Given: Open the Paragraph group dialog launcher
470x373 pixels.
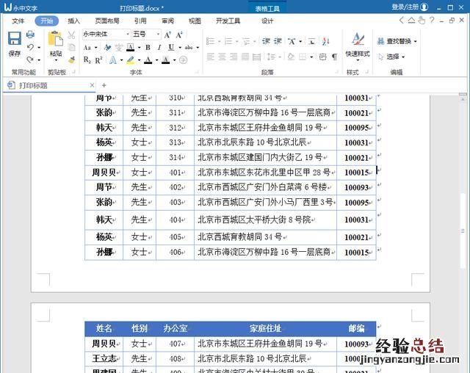Looking at the screenshot, I should point(337,72).
